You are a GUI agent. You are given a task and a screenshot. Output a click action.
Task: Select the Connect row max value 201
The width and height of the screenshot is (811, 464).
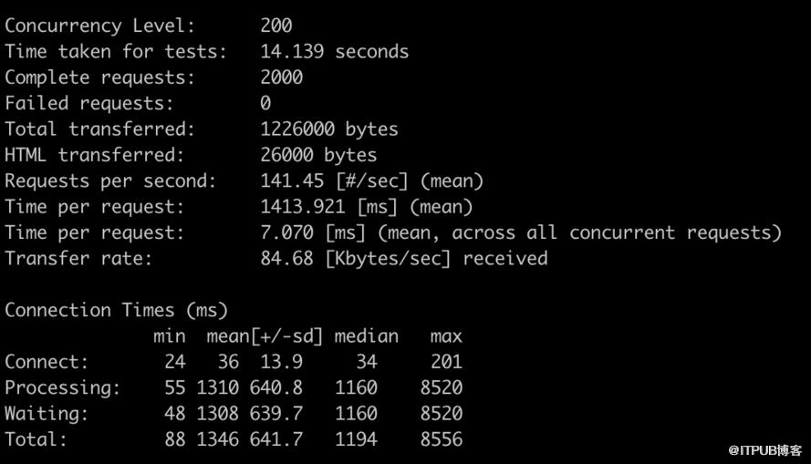(446, 362)
